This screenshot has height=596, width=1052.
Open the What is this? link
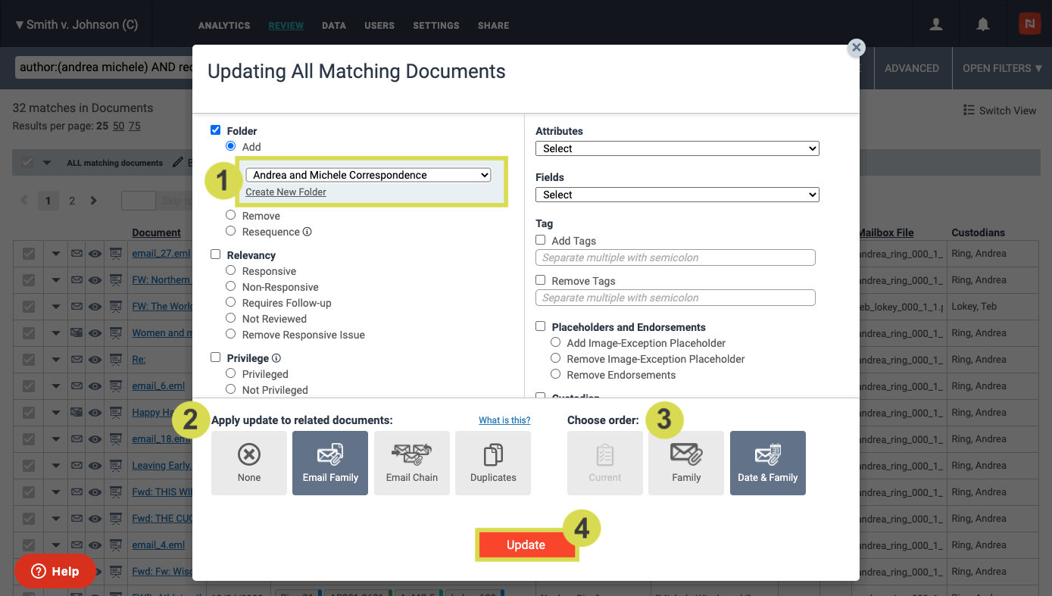point(504,420)
